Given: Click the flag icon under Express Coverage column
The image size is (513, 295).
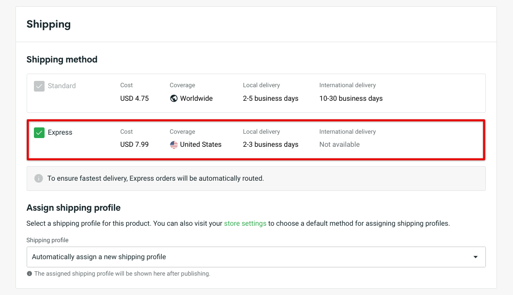Looking at the screenshot, I should click(174, 144).
